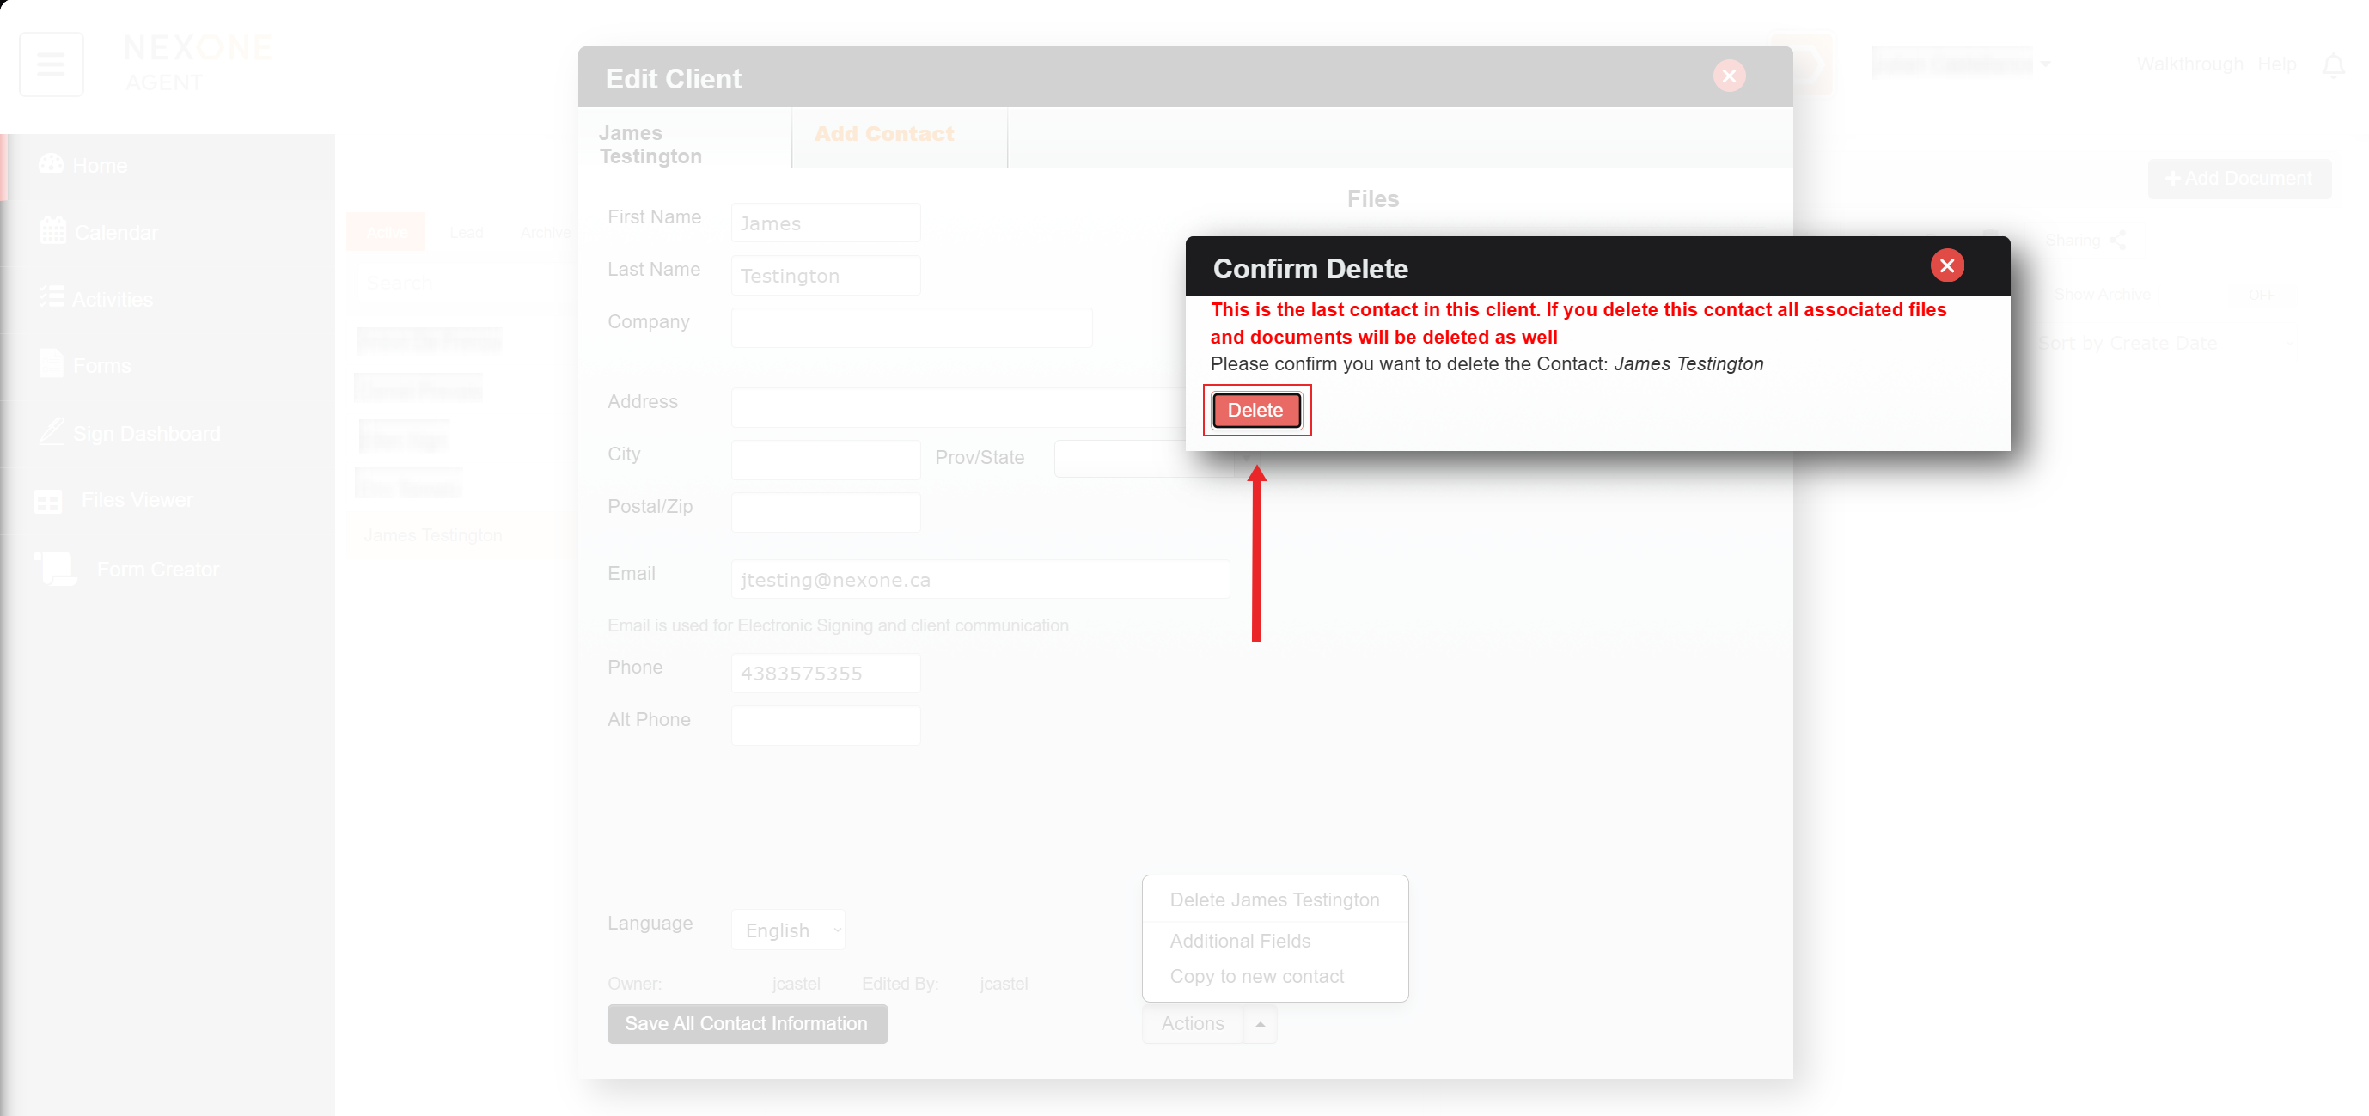Image resolution: width=2369 pixels, height=1116 pixels.
Task: Open the Calendar sidebar icon
Action: 52,231
